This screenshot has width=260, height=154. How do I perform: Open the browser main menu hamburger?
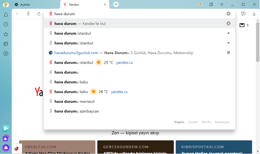[222, 4]
